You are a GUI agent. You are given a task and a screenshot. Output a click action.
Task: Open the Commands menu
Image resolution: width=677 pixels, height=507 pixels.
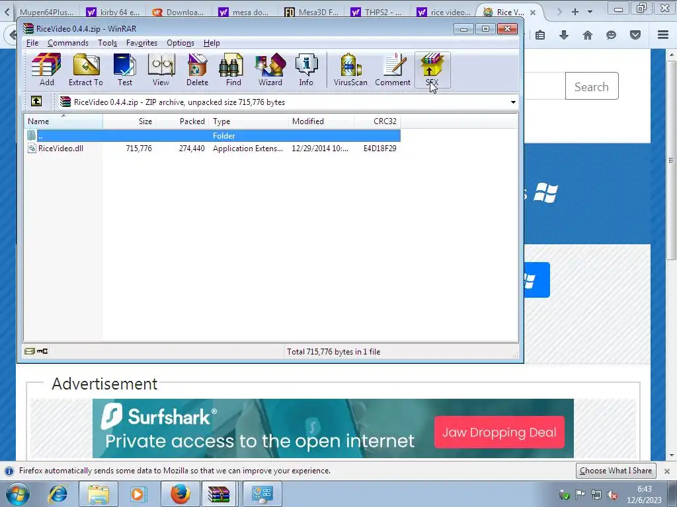pos(68,43)
